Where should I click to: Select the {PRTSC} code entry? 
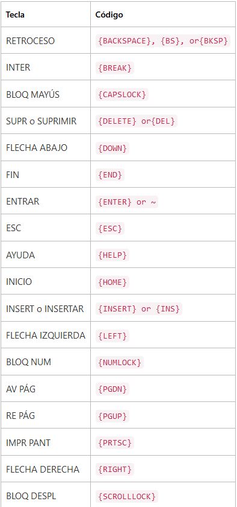[114, 442]
